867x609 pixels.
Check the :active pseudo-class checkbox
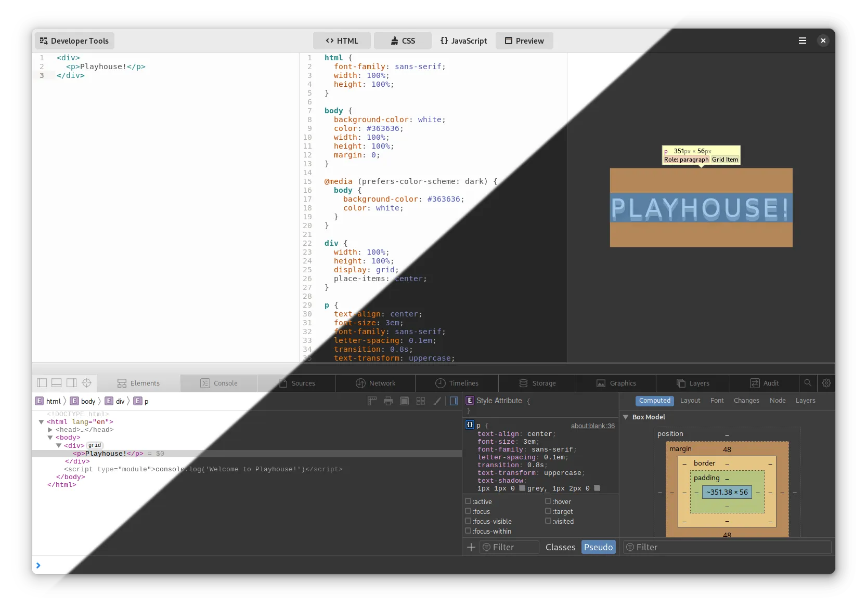tap(468, 501)
